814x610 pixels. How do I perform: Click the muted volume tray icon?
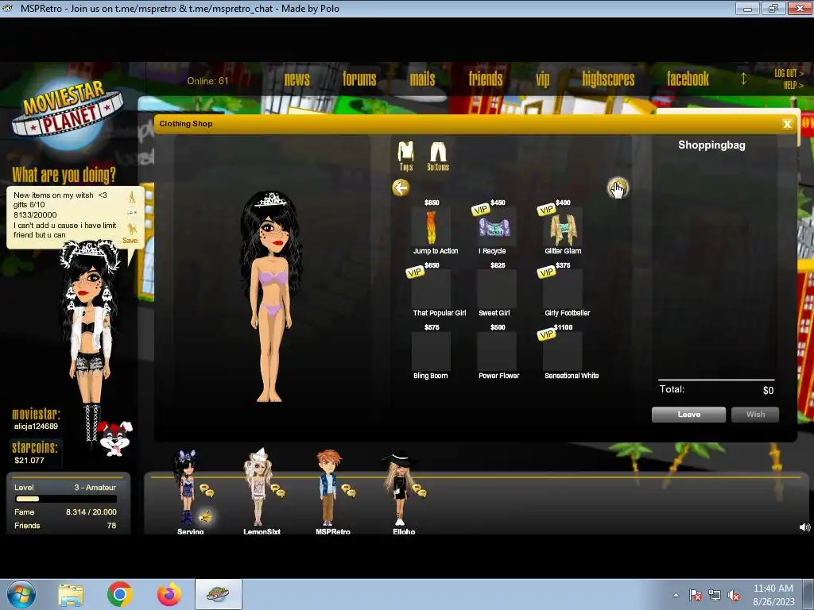734,595
